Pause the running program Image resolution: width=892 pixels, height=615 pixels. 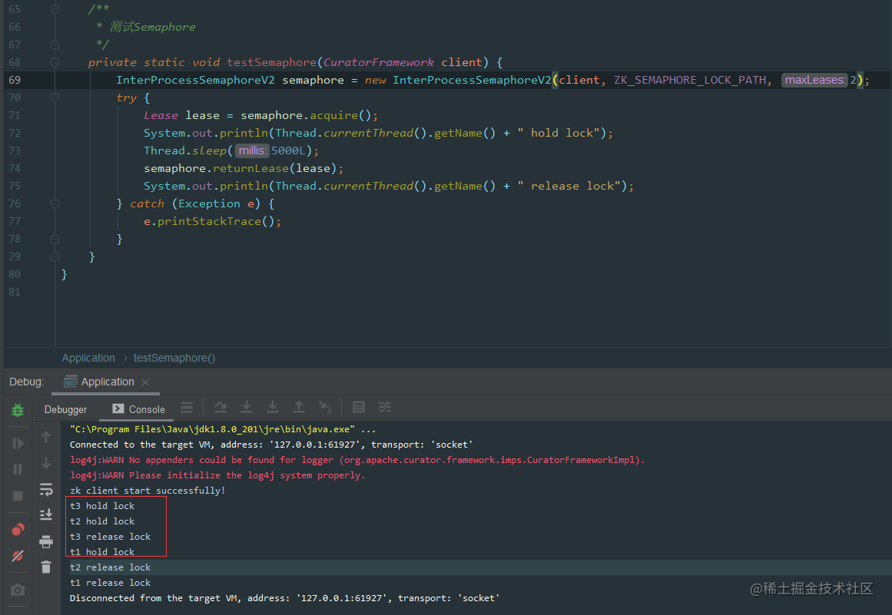coord(17,469)
